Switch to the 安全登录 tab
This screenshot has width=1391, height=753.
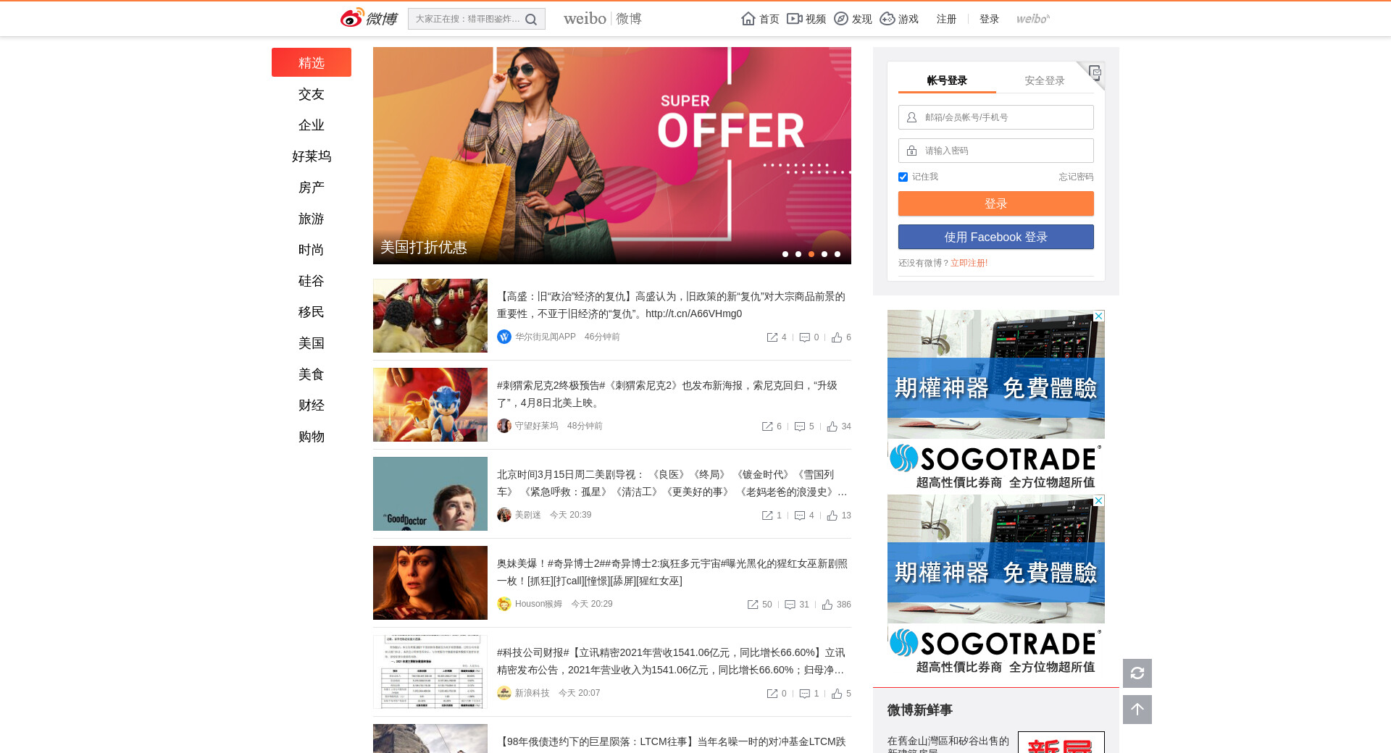pos(1044,80)
